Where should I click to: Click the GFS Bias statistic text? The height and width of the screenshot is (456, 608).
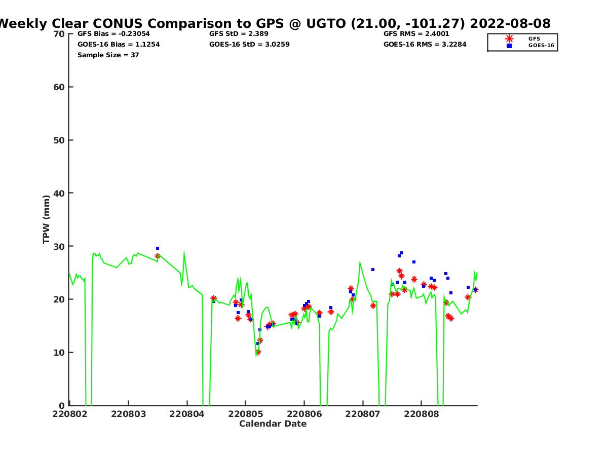tap(113, 34)
